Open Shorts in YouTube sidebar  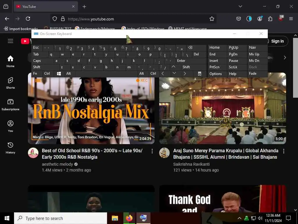[10, 83]
